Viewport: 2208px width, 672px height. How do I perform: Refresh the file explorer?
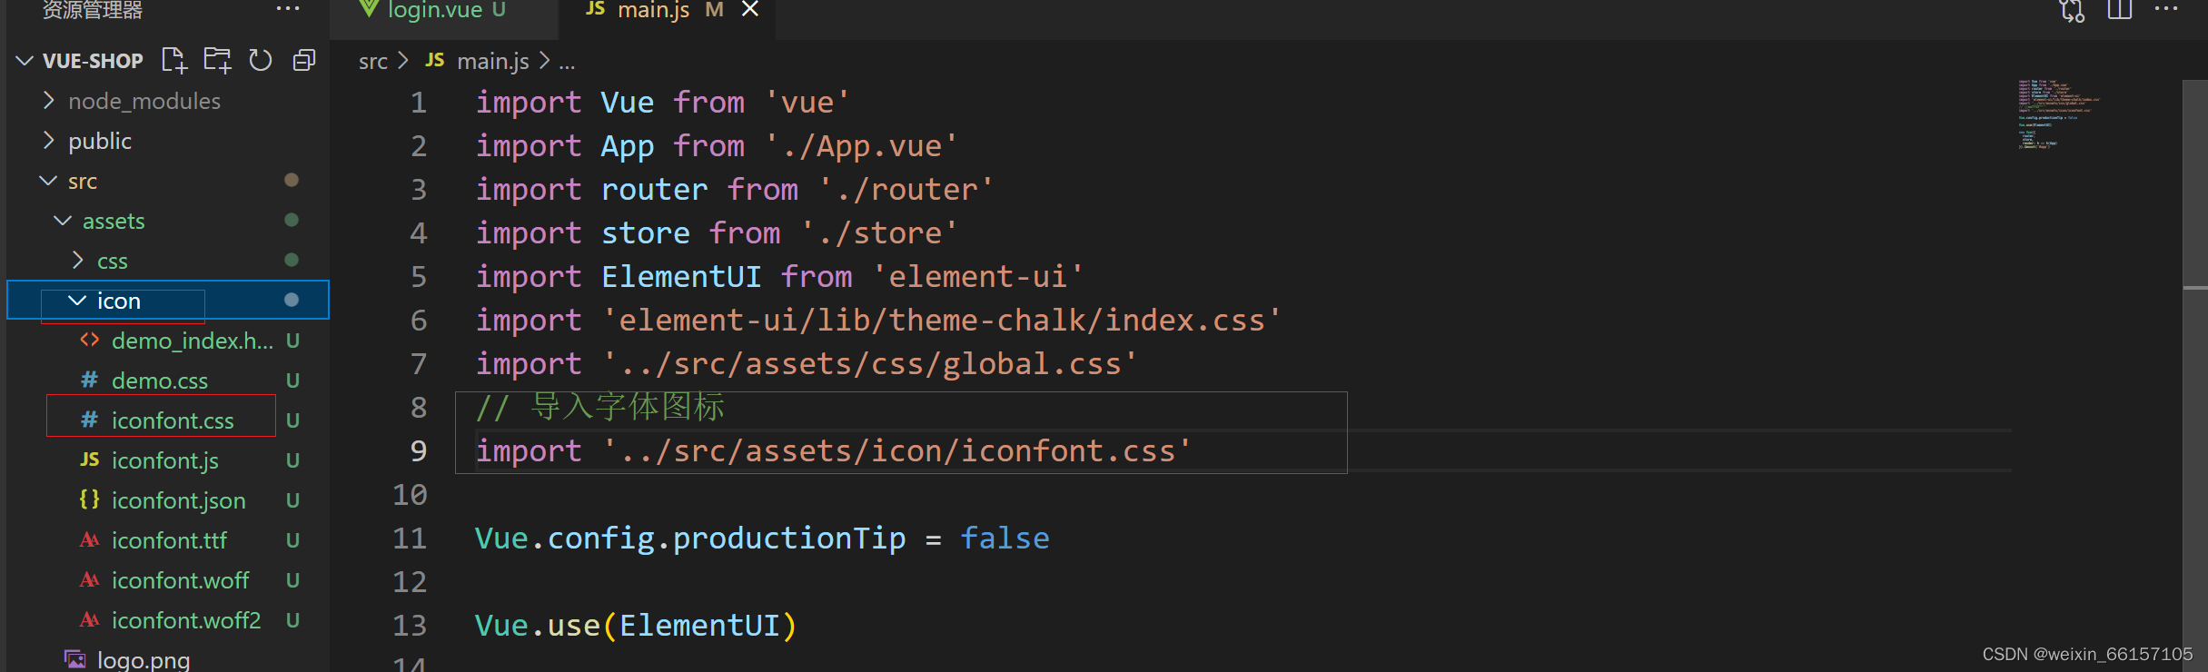(x=261, y=60)
